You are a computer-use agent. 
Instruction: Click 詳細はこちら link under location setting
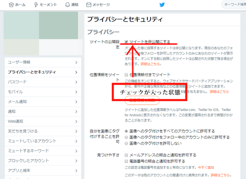pos(219,92)
